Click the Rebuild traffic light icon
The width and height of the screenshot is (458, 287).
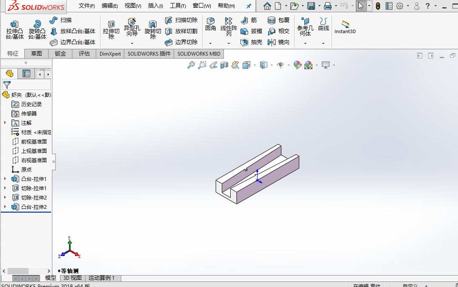[x=378, y=6]
